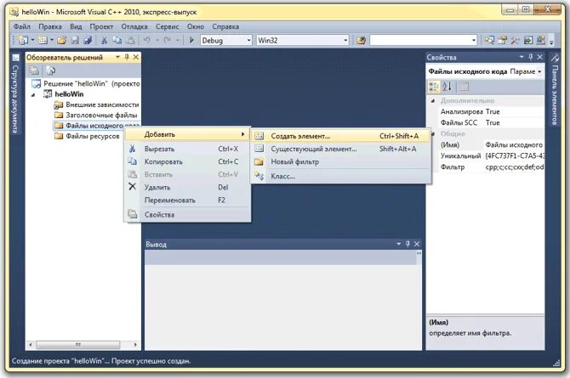Click Properties icon in Solution Explorer toolbar
Image resolution: width=570 pixels, height=378 pixels.
pyautogui.click(x=34, y=71)
